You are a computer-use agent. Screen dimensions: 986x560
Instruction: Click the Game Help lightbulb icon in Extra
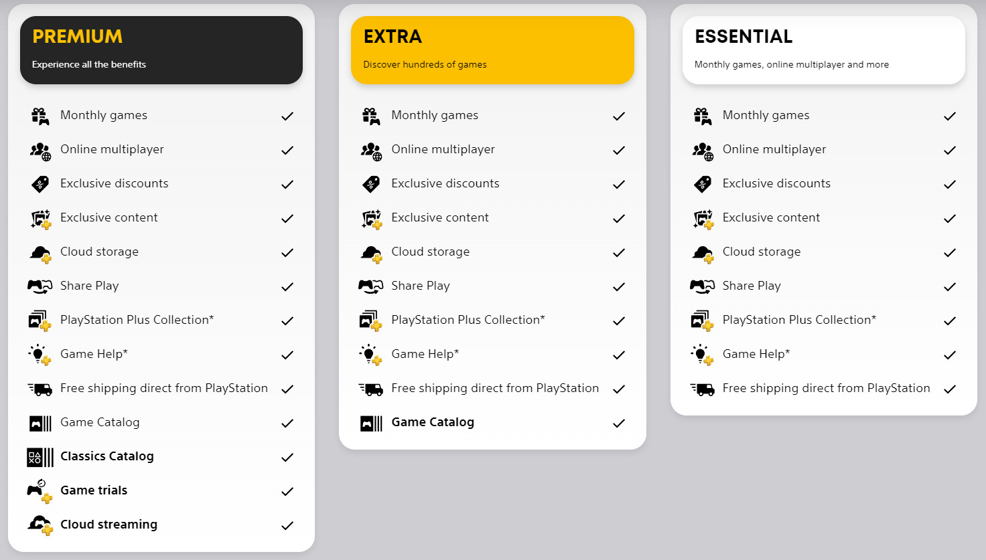point(371,355)
